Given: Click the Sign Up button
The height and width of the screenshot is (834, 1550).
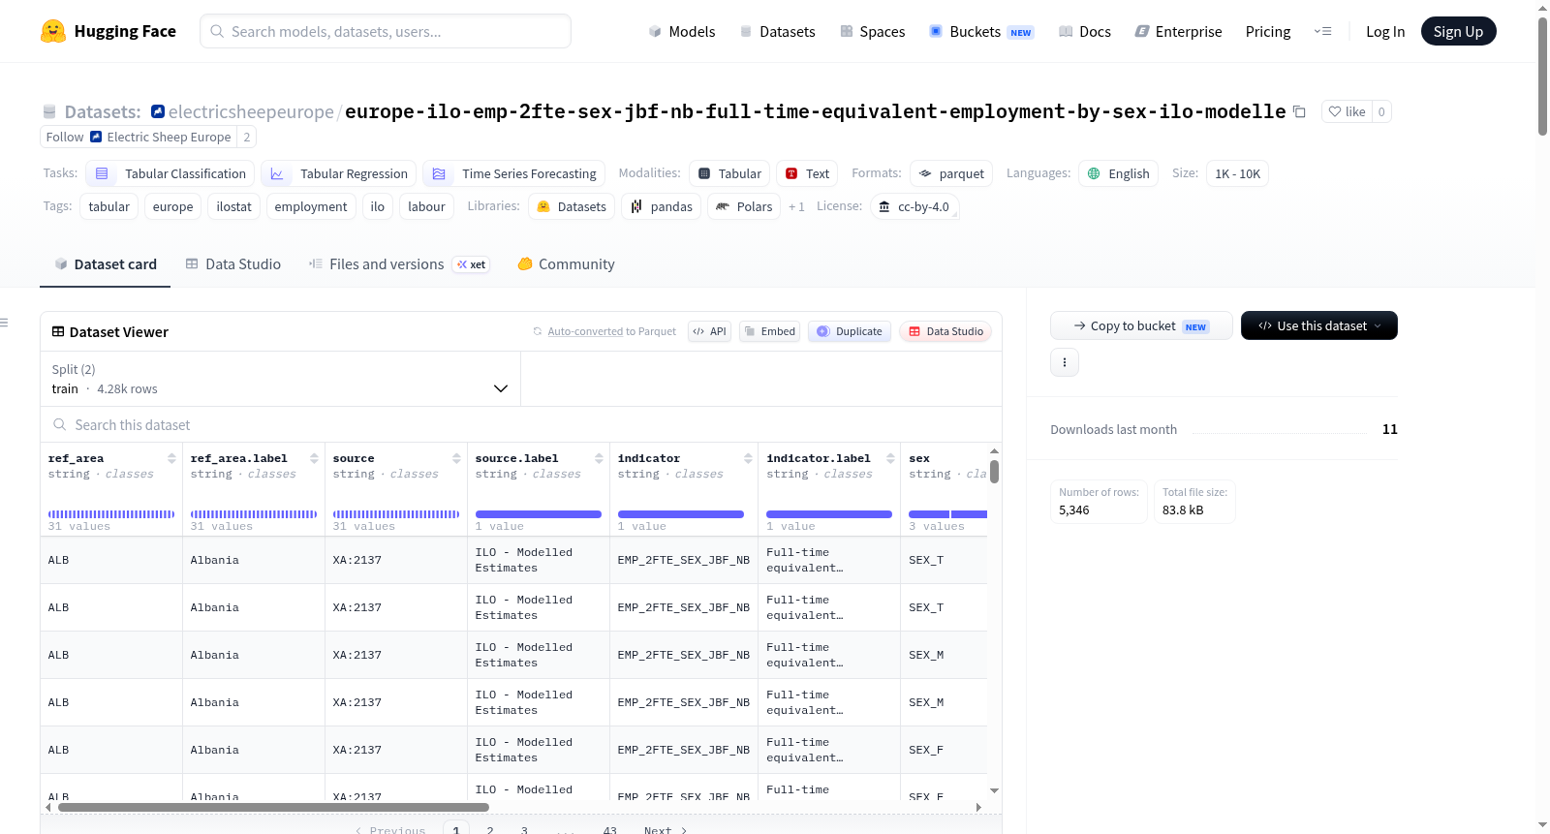Looking at the screenshot, I should (1458, 31).
